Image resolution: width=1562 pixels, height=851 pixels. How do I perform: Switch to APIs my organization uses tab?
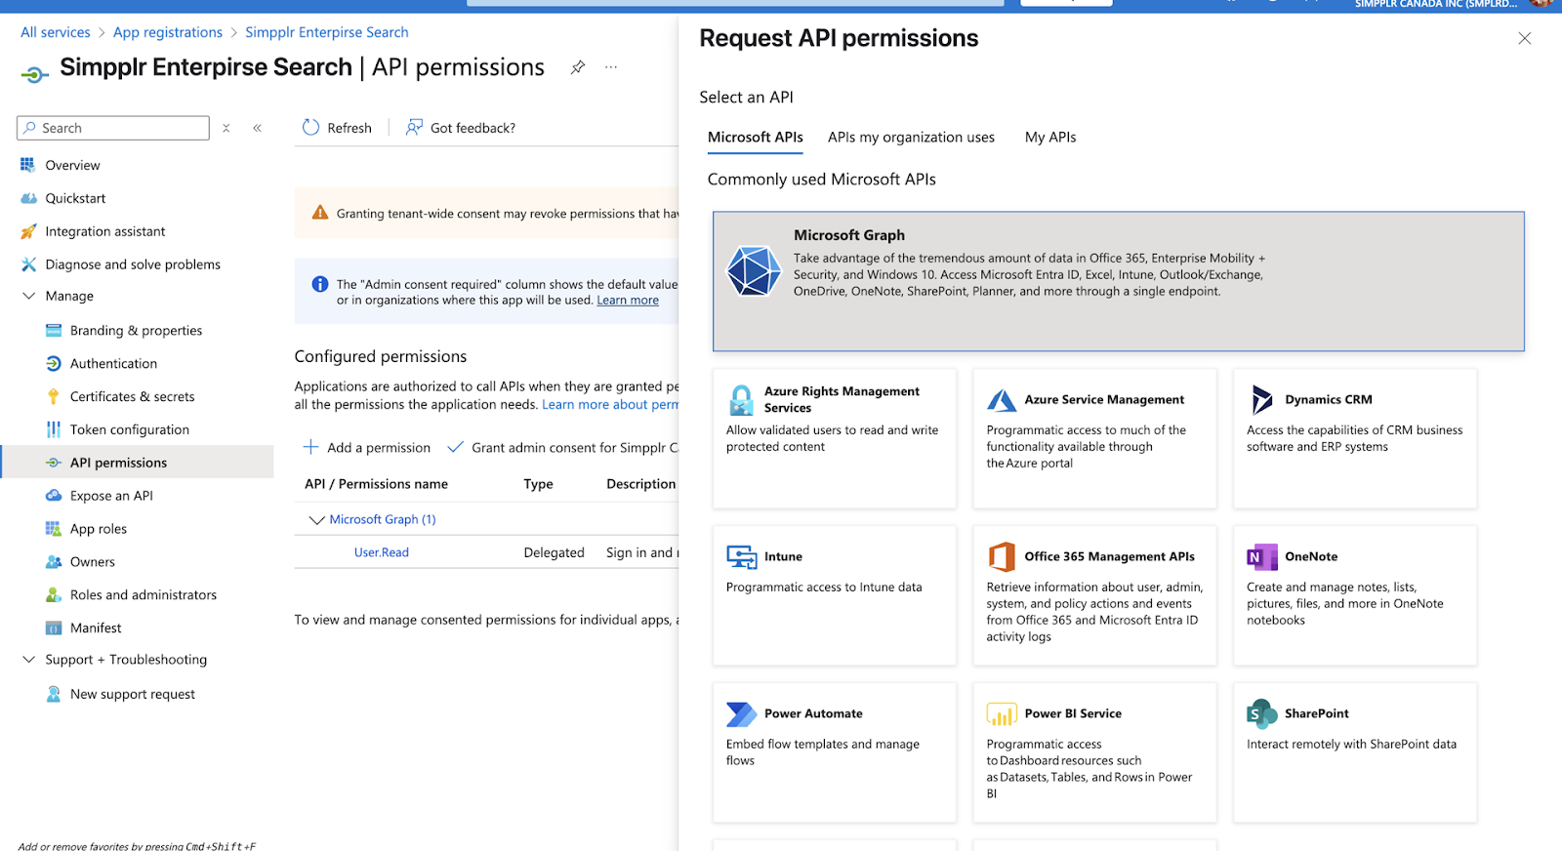(x=911, y=138)
